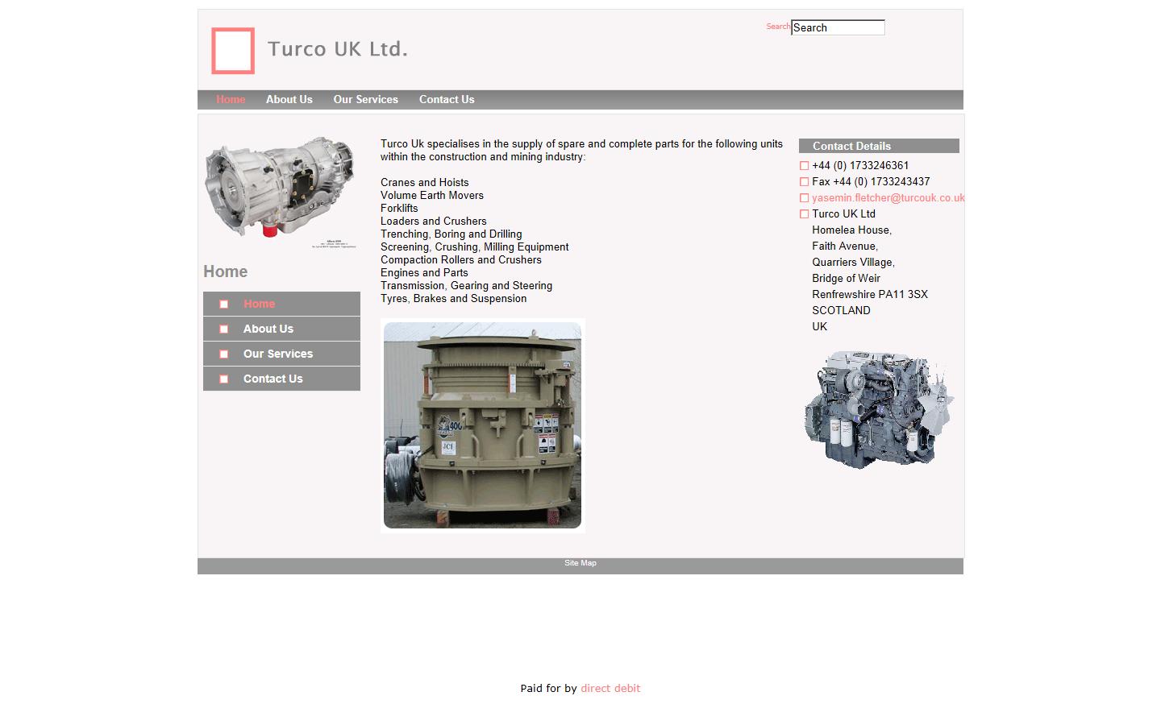Image resolution: width=1161 pixels, height=725 pixels.
Task: Click the Contact Us square icon in sidebar
Action: (x=223, y=379)
